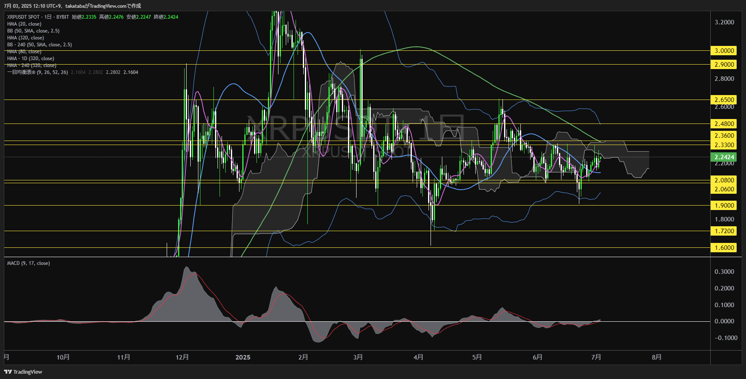Click the 2.3300 yellow price label
This screenshot has width=746, height=379.
(724, 145)
